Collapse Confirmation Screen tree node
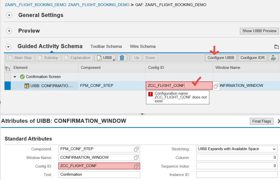 (x=15, y=77)
